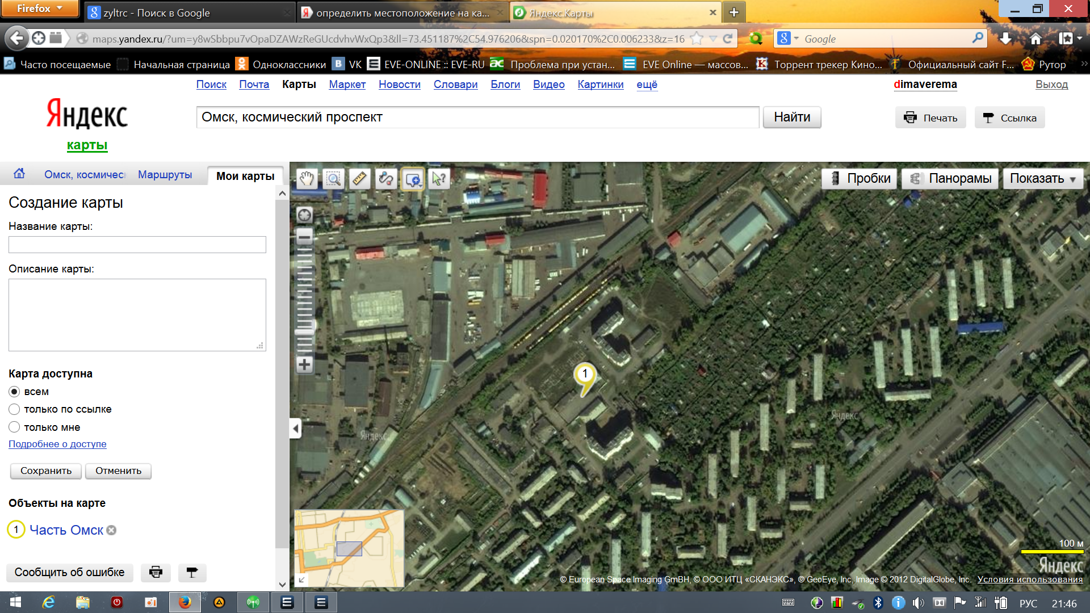Collapse the overview mini-map arrow
This screenshot has height=613, width=1090.
coord(301,580)
